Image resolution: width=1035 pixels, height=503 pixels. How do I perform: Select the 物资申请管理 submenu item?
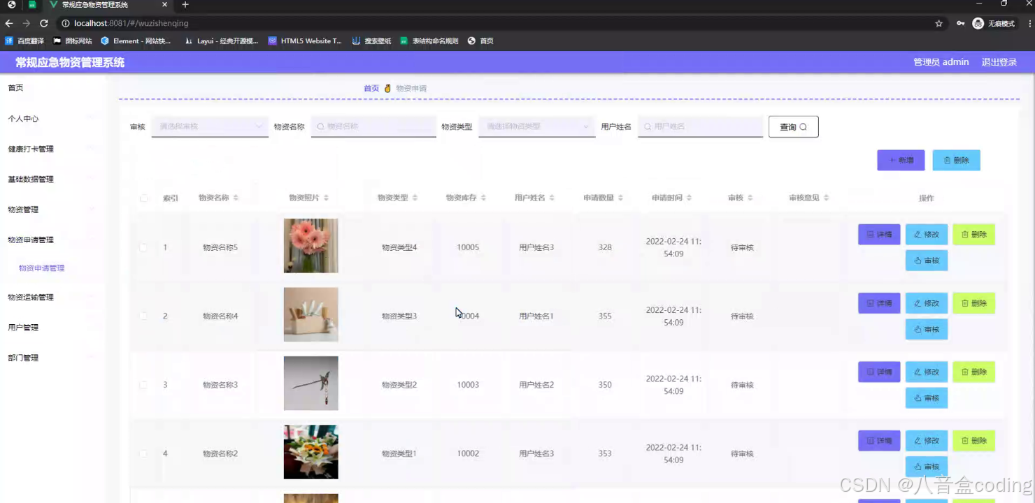pyautogui.click(x=42, y=268)
